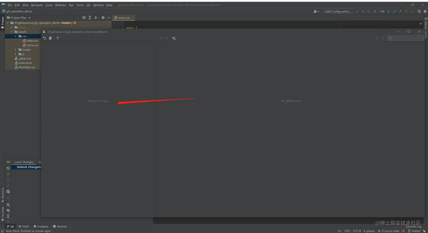Expand the .idea folder arrow
This screenshot has width=428, height=233.
12,27
